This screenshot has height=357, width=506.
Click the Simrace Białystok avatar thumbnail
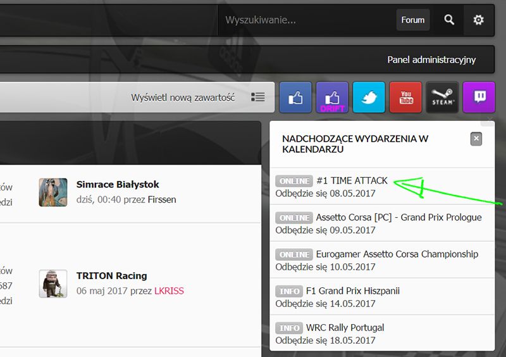[x=53, y=192]
